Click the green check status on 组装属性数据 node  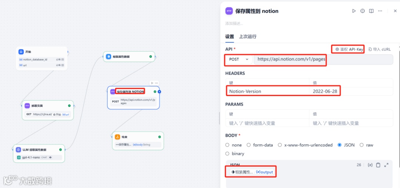(x=150, y=56)
